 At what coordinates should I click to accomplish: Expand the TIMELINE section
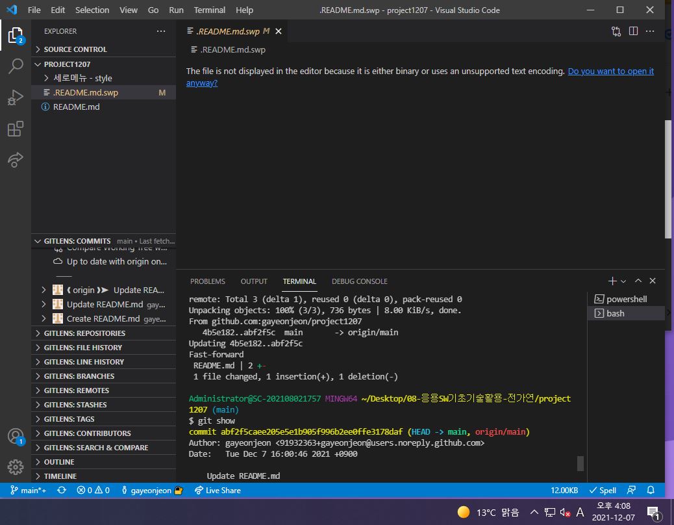coord(104,476)
